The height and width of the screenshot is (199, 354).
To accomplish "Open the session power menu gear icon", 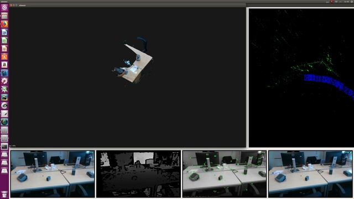I will point(352,2).
